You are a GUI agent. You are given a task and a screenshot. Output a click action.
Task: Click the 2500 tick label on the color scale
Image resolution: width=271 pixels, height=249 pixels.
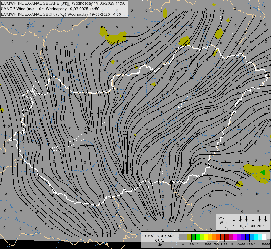(249, 244)
